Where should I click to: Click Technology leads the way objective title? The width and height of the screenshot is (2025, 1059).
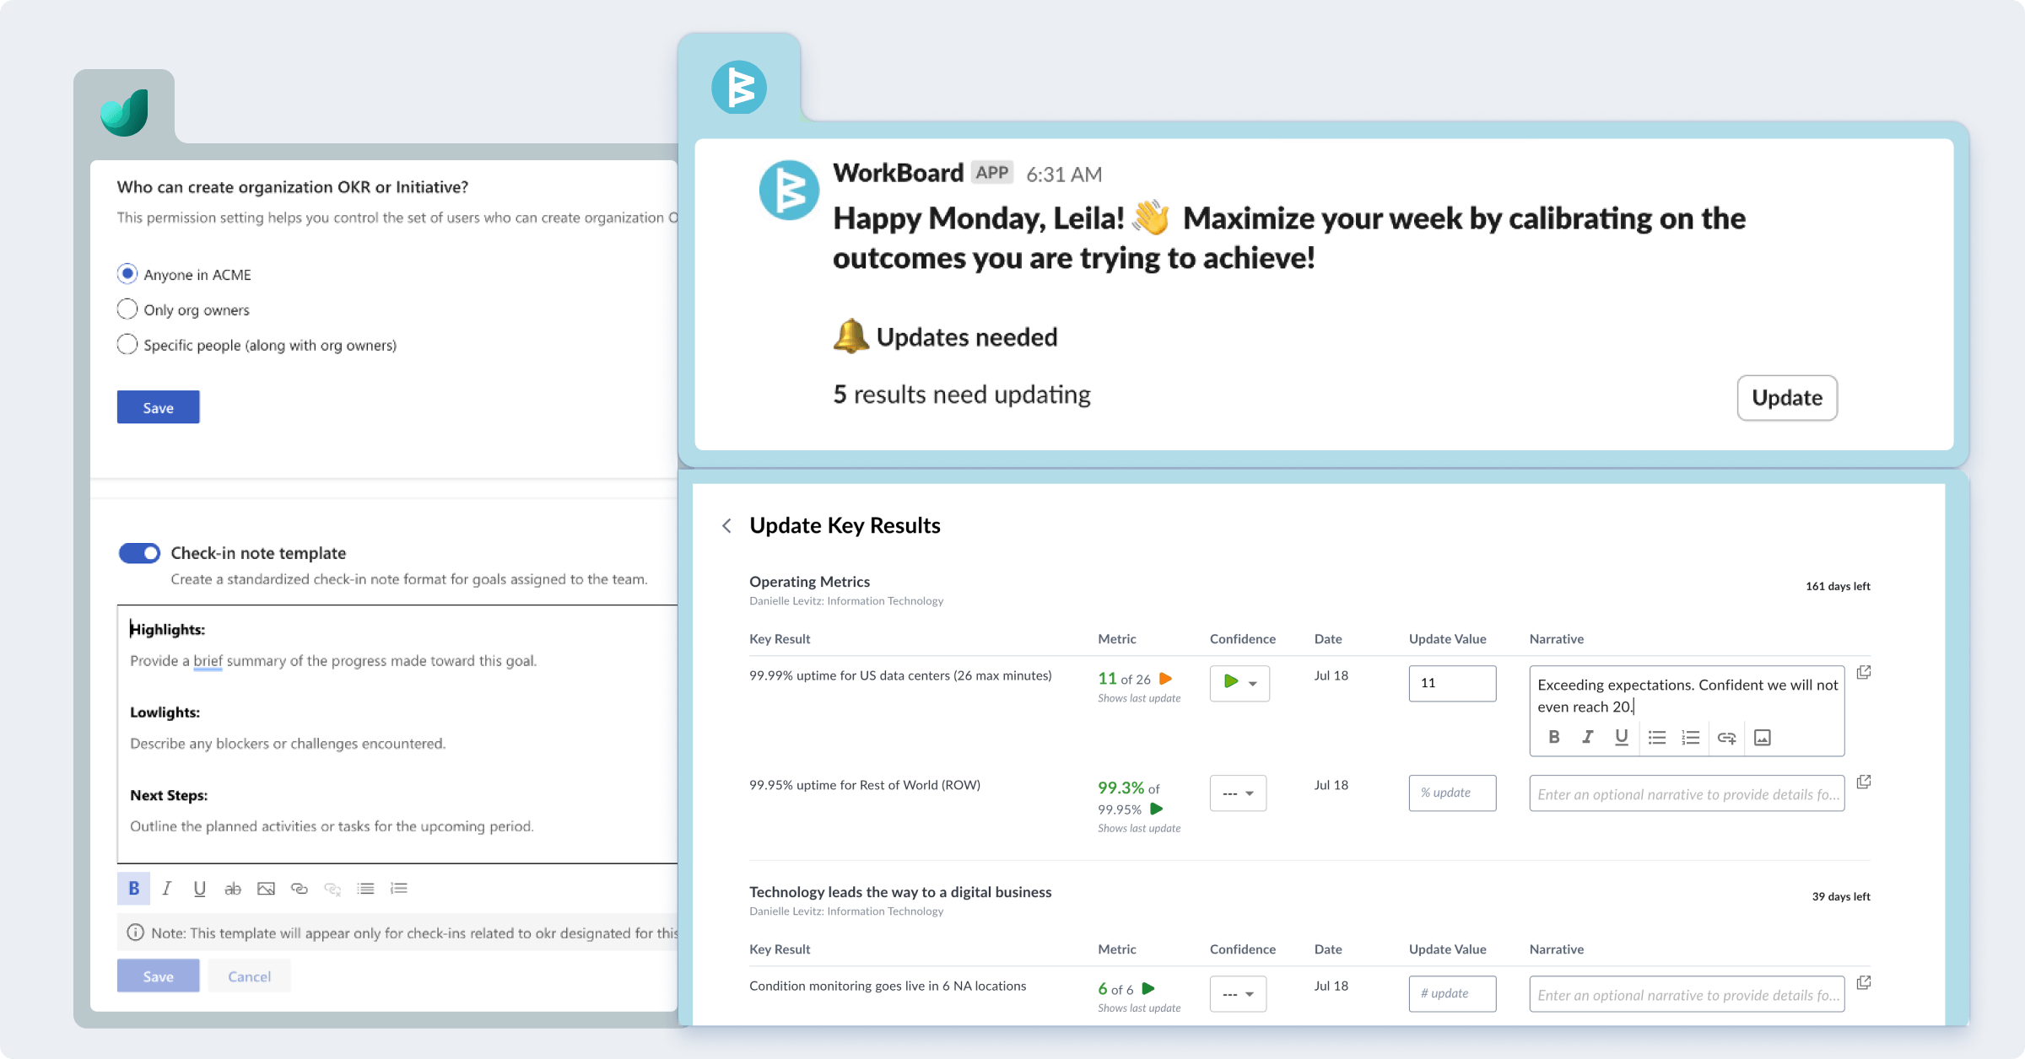tap(900, 891)
